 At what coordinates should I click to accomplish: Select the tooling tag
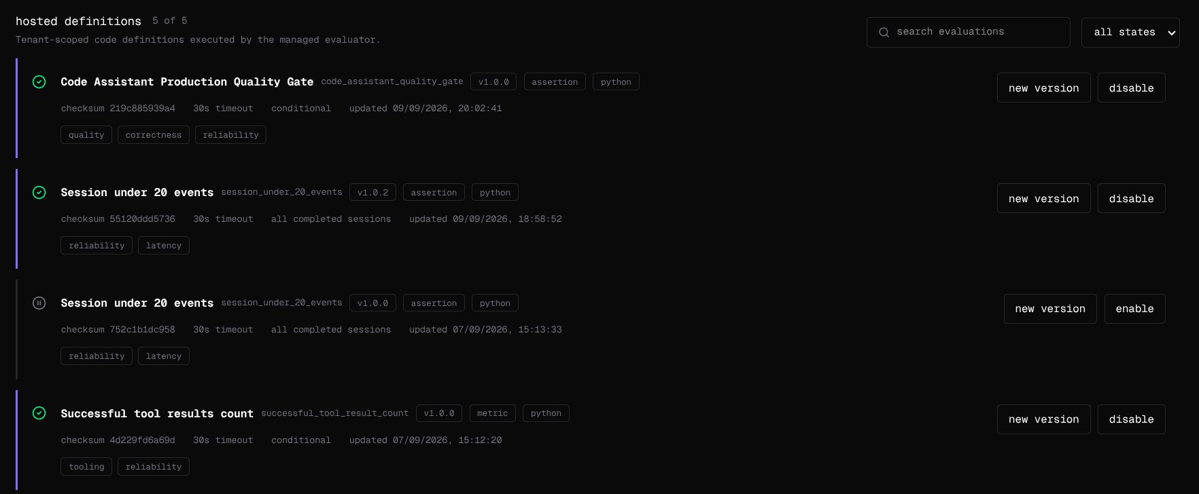coord(86,467)
